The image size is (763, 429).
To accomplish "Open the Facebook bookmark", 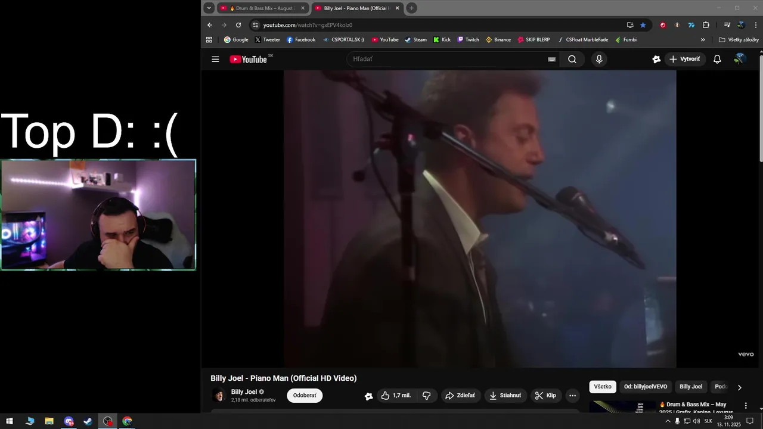I will pyautogui.click(x=301, y=40).
